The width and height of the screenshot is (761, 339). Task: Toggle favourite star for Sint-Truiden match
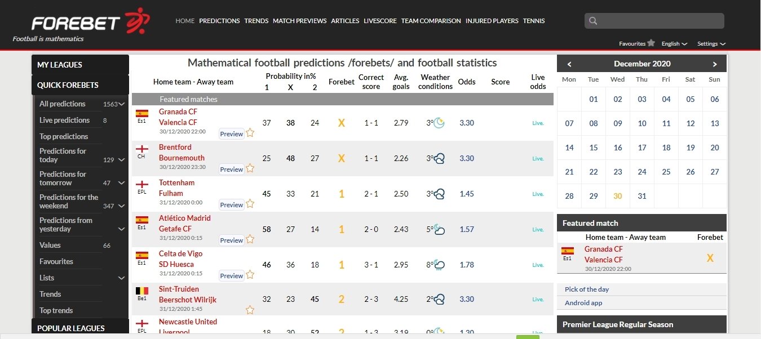(x=250, y=310)
